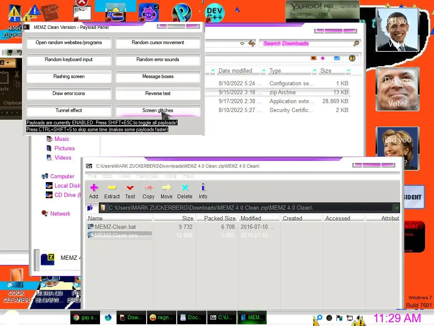Toggle Draw error icons payload
The width and height of the screenshot is (434, 326).
69,93
